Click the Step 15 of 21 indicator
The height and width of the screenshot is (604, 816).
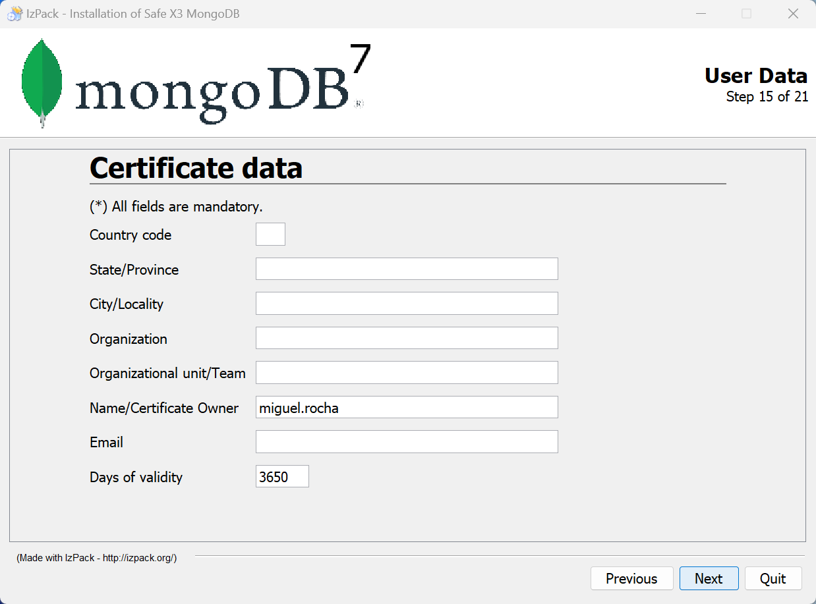point(767,97)
